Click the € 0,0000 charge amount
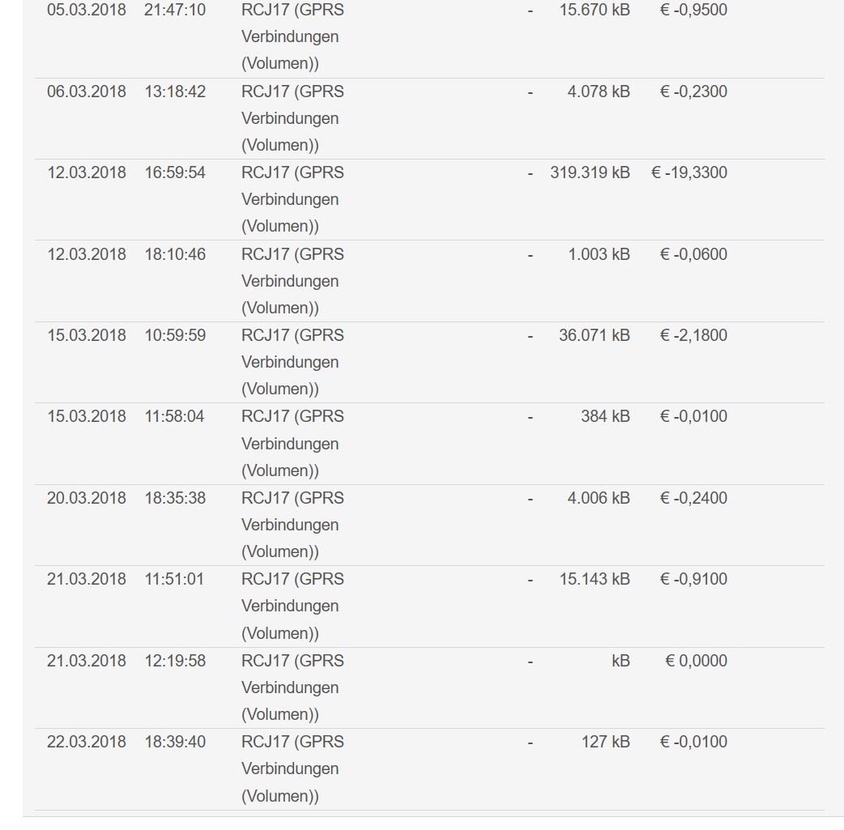Image resolution: width=844 pixels, height=830 pixels. tap(696, 661)
